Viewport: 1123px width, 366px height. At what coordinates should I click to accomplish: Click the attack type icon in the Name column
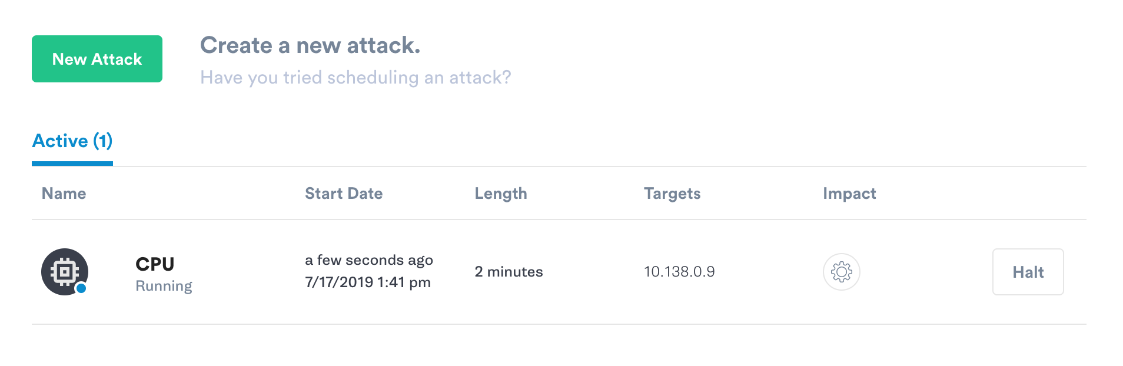pyautogui.click(x=64, y=272)
